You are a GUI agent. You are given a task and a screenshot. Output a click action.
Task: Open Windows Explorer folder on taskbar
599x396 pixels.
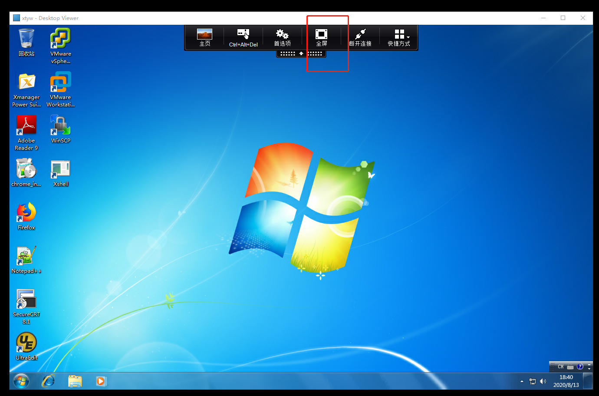click(75, 381)
